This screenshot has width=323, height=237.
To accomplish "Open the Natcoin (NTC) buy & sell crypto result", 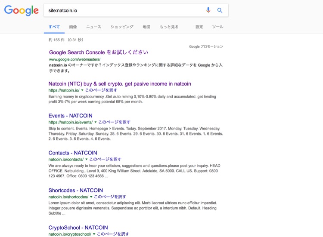I will pos(120,84).
